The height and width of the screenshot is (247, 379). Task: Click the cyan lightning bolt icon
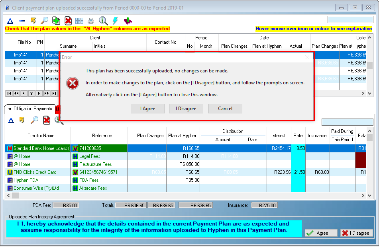click(x=115, y=21)
